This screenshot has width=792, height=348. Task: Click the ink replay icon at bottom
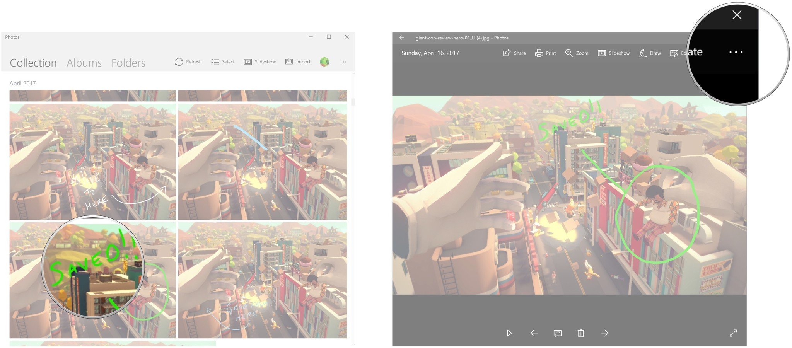click(x=557, y=333)
